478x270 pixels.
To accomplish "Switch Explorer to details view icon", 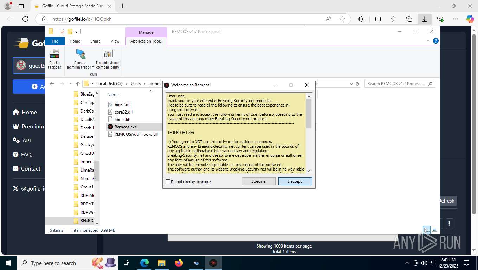I will click(427, 230).
